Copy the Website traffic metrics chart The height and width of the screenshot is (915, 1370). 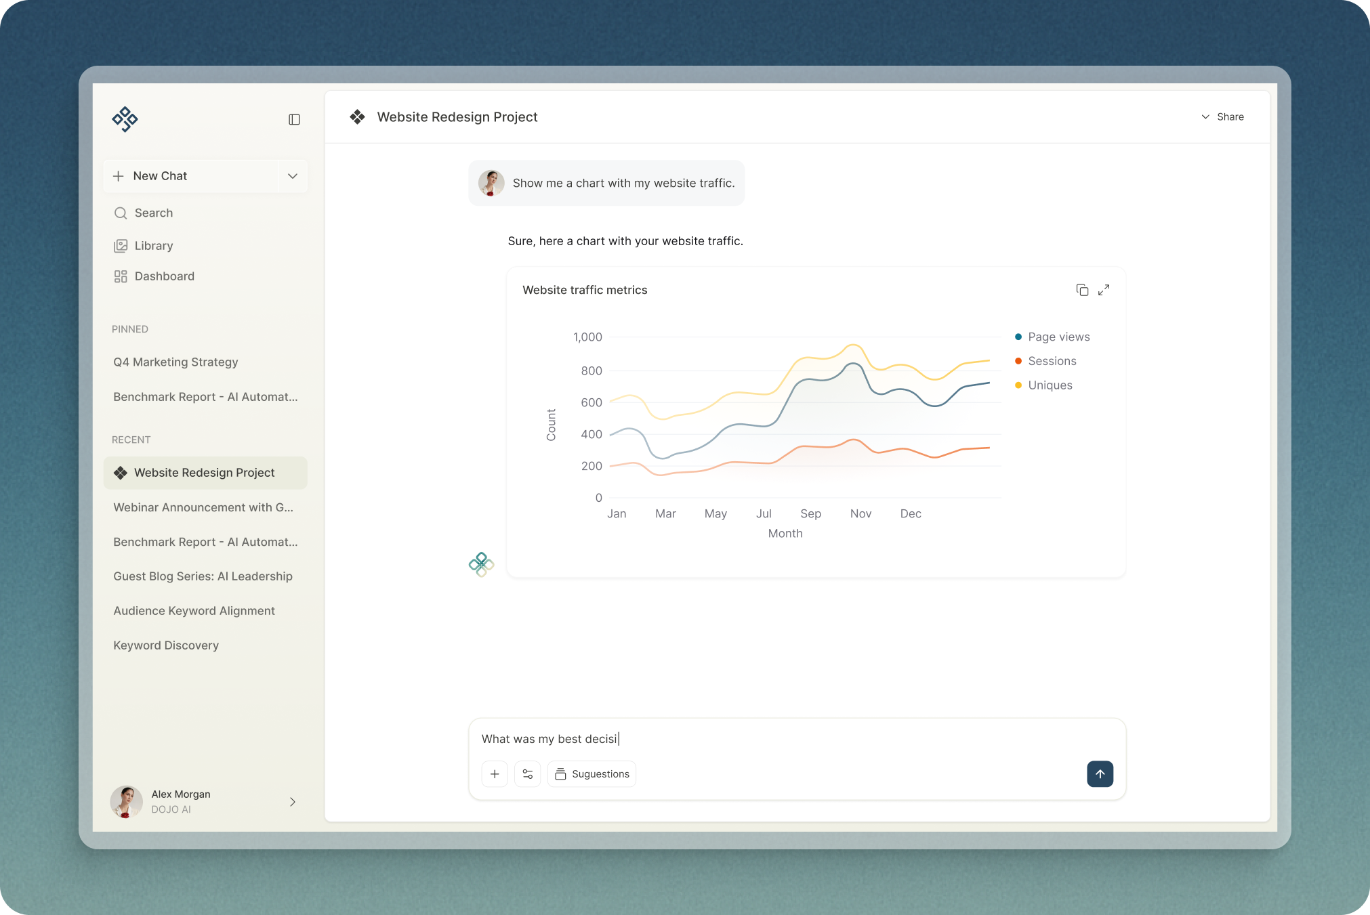click(1082, 290)
